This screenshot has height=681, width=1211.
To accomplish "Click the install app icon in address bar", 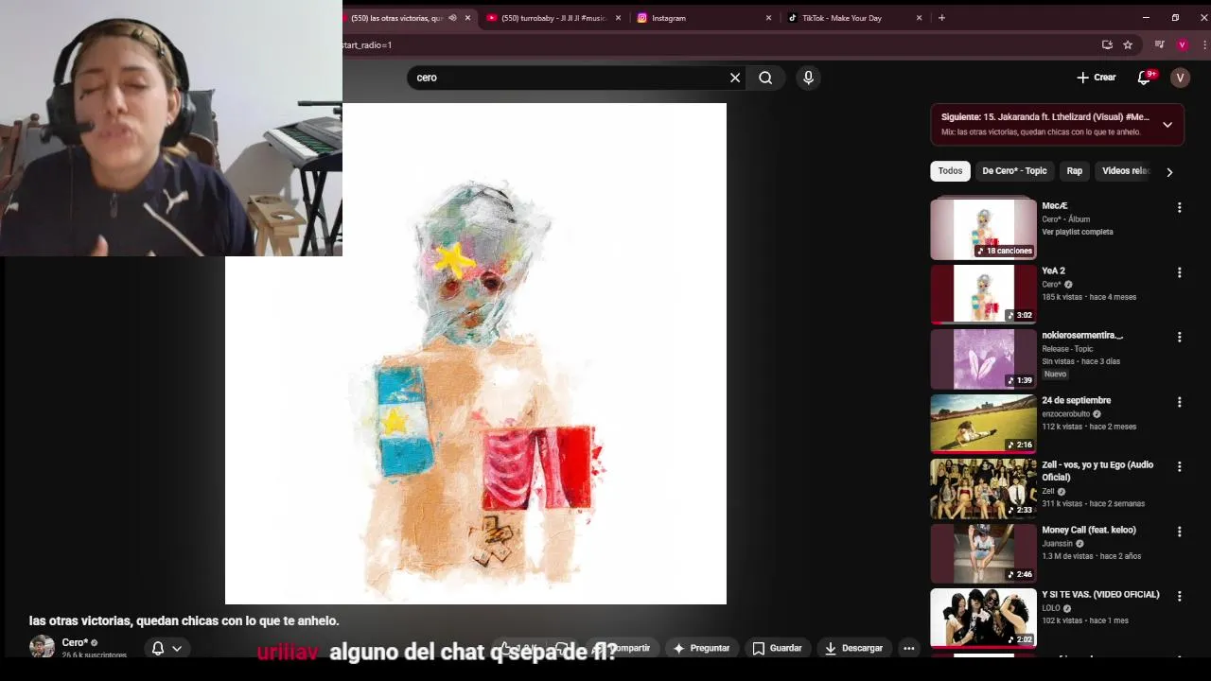I will pyautogui.click(x=1107, y=44).
